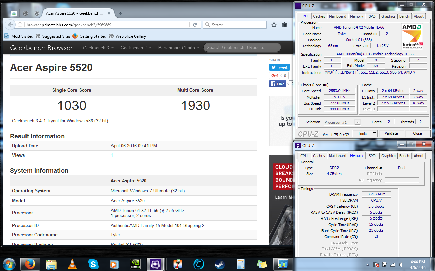Open volume control in system tray
This screenshot has width=435, height=271.
tap(401, 264)
